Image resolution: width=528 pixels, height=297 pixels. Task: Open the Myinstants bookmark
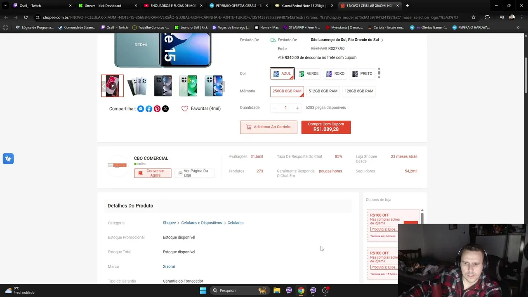[x=344, y=28]
